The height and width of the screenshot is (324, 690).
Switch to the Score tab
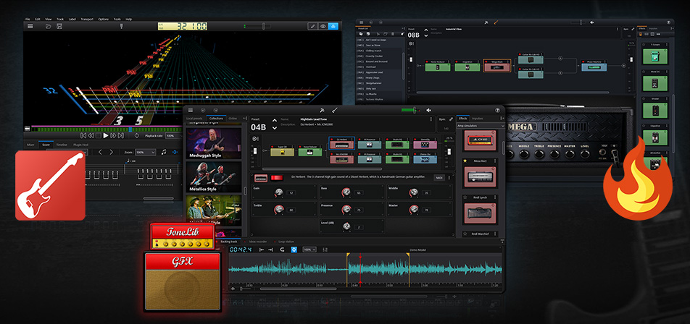[x=46, y=145]
